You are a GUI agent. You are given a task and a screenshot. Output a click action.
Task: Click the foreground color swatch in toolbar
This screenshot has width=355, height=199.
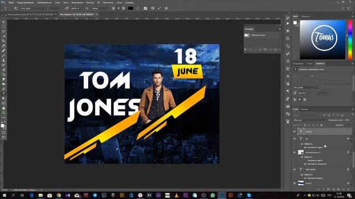[x=2, y=125]
